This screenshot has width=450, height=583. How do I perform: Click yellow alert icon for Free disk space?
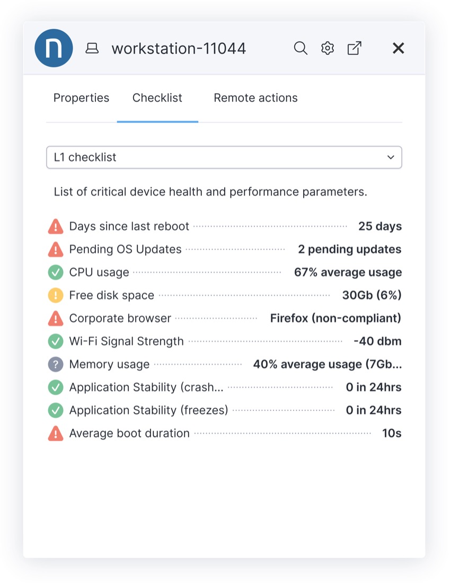coord(56,295)
